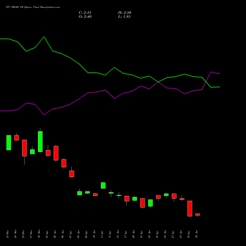
Task: Click the green candle for 22 Apr
Action: (151, 203)
